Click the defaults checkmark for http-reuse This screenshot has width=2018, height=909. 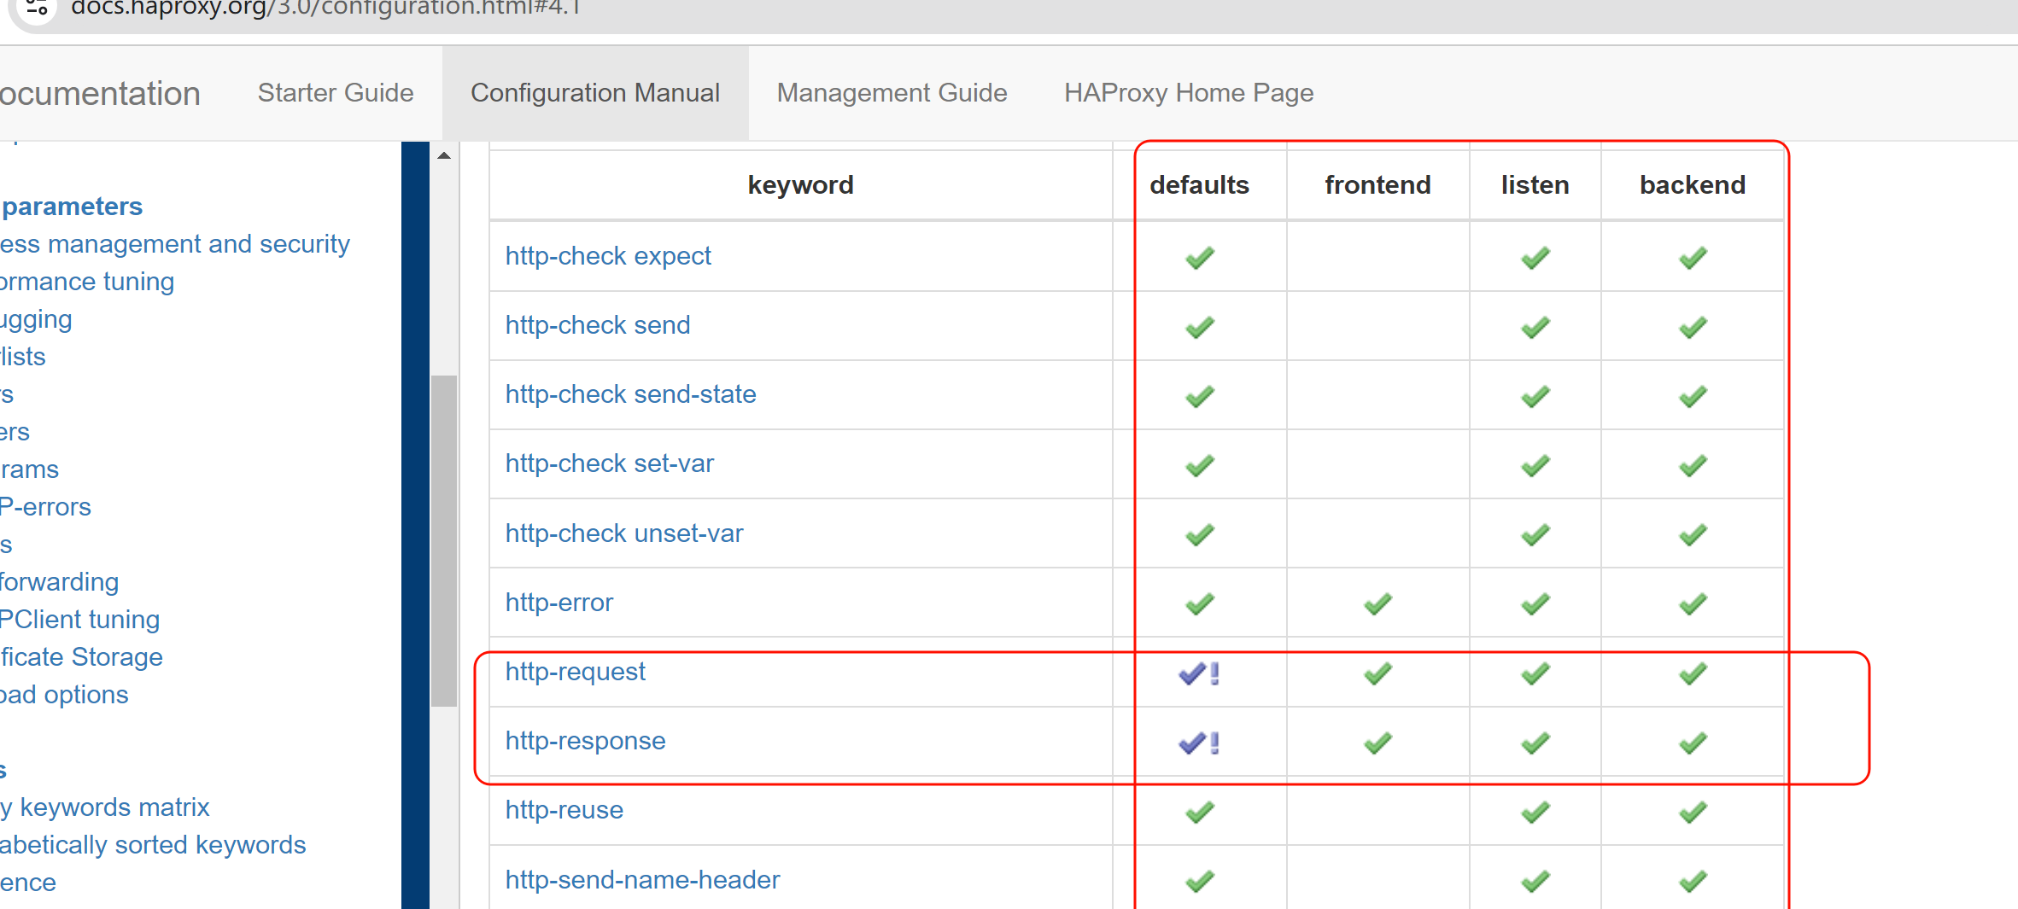(x=1199, y=812)
